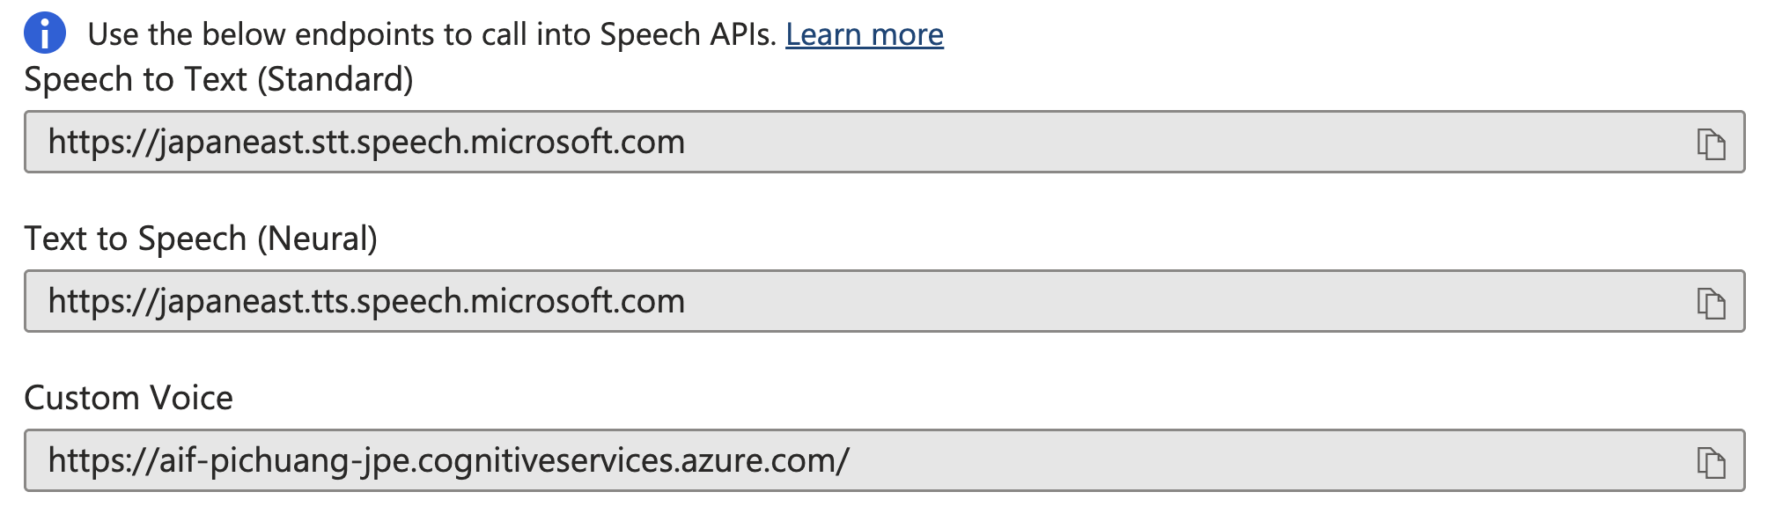The width and height of the screenshot is (1775, 514).
Task: Focus the Text to Speech (Neural) endpoint field
Action: coord(884,301)
